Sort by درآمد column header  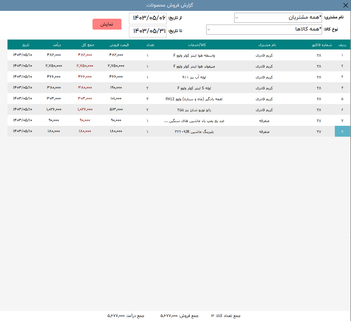57,45
